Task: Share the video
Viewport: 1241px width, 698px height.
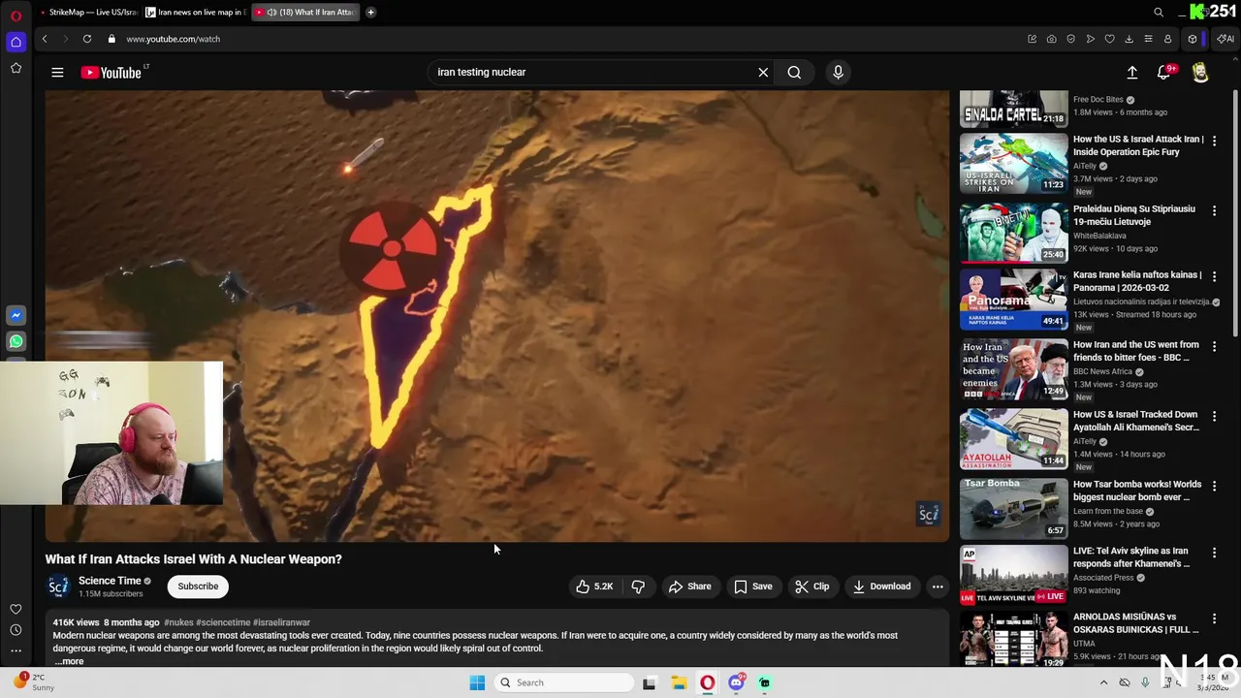Action: coord(689,587)
